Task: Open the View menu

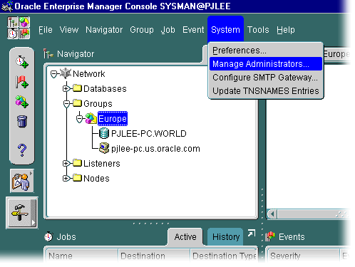Action: (69, 30)
